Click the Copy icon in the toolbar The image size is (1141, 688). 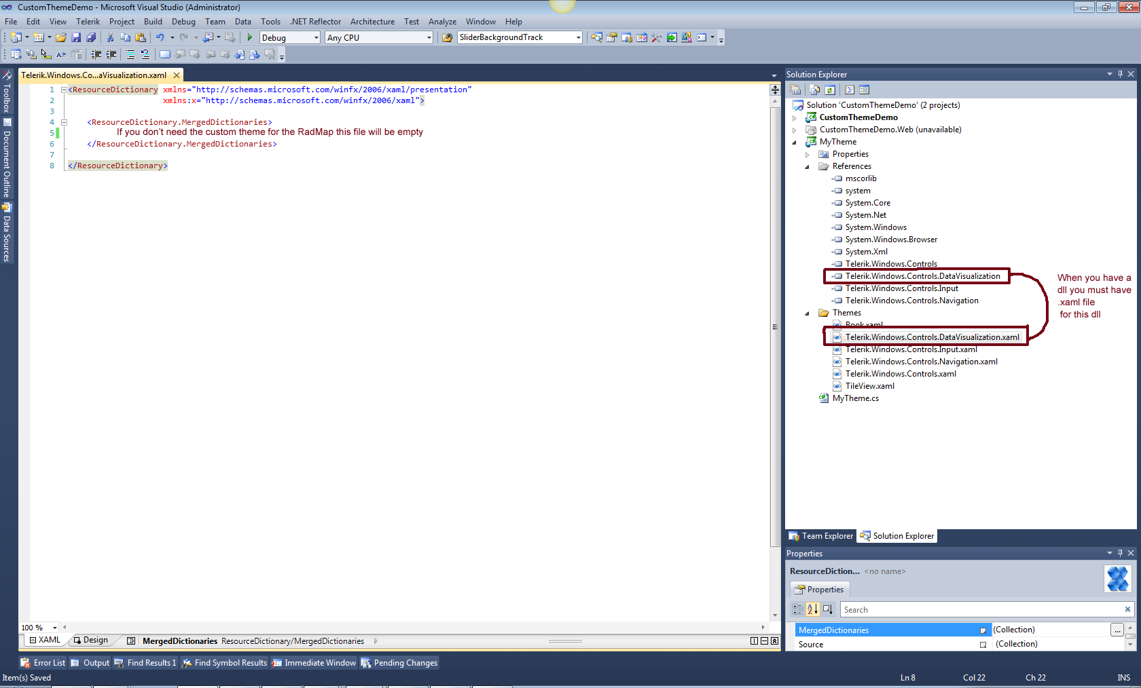pos(125,38)
